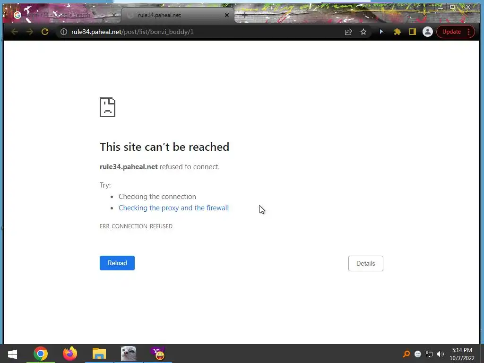
Task: Click This site can't be reached heading
Action: point(164,147)
